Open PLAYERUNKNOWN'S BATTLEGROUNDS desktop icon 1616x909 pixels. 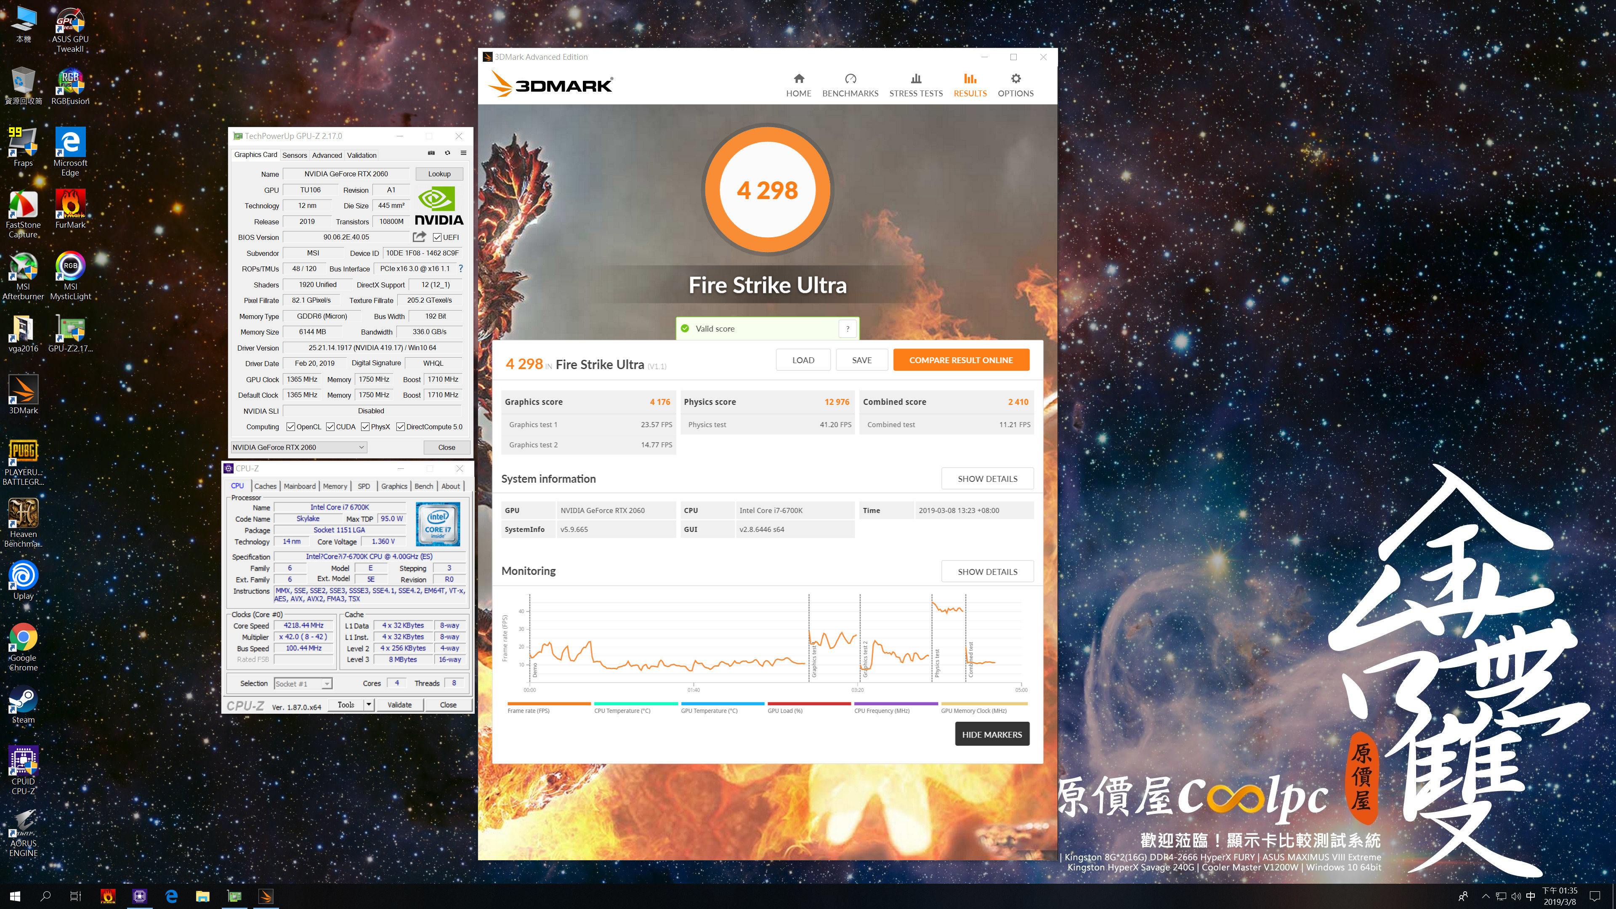23,462
